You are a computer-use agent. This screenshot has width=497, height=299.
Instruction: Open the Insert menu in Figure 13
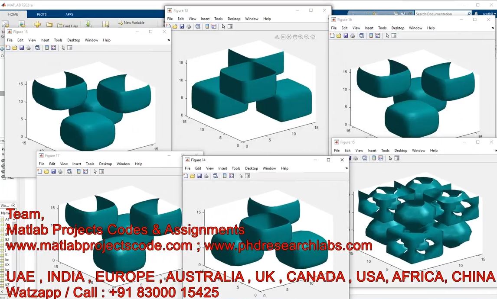coord(205,19)
